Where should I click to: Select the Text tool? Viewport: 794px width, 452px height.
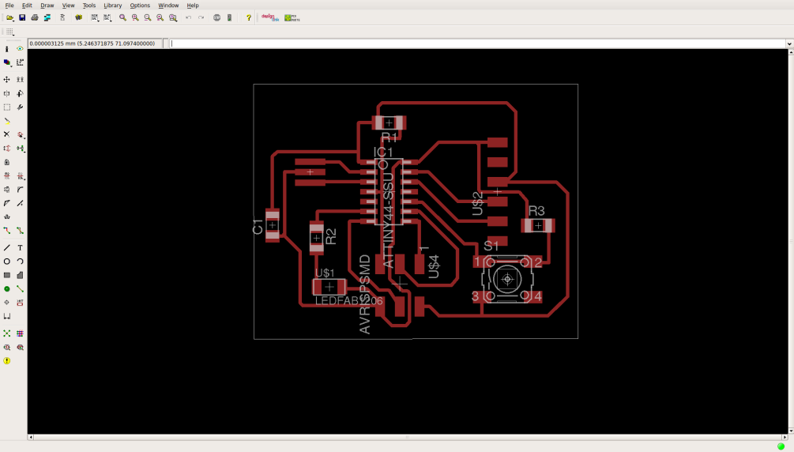21,248
